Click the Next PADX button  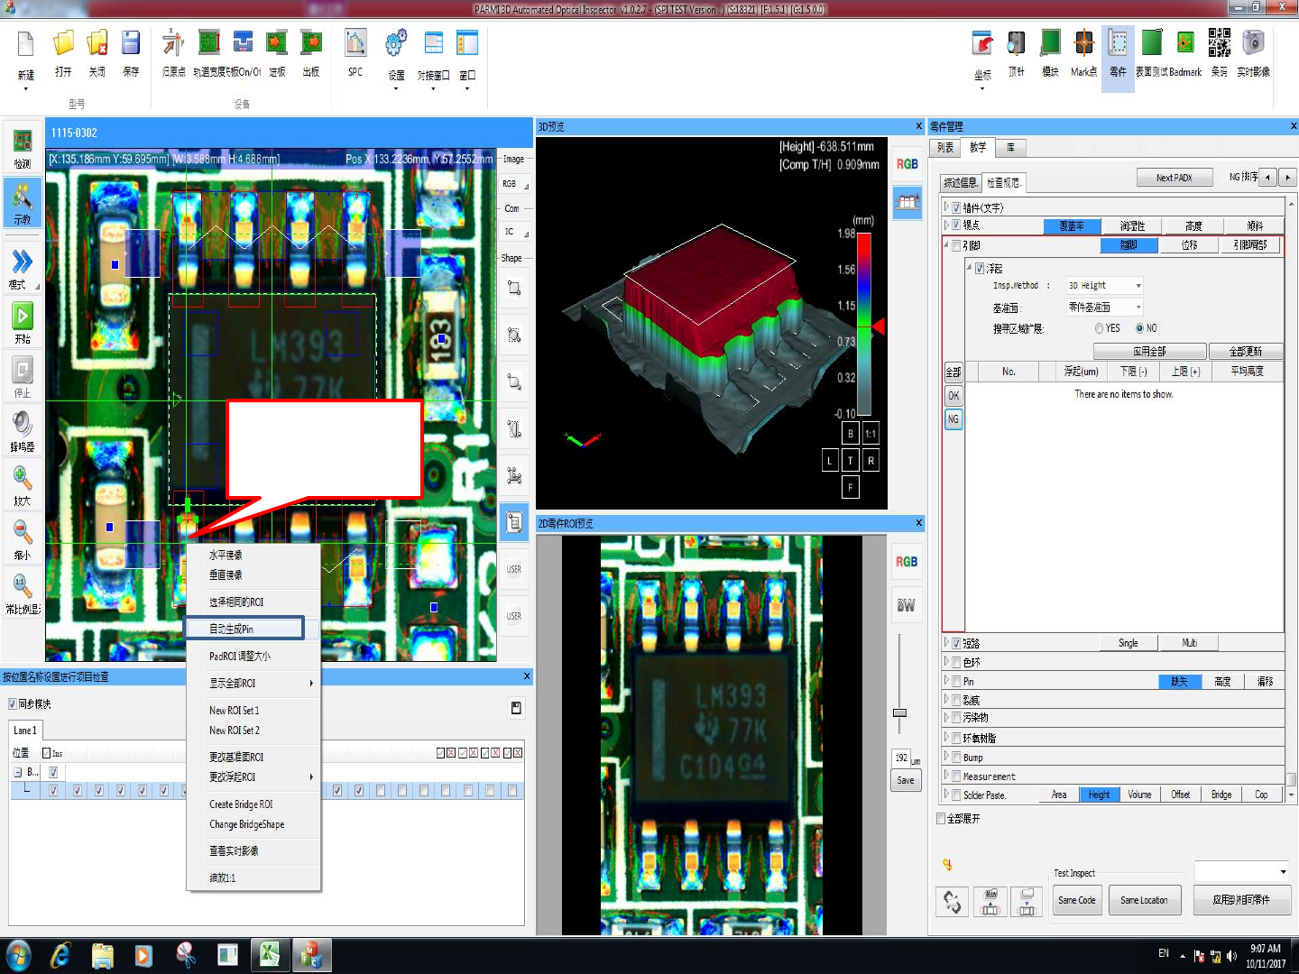click(1174, 178)
